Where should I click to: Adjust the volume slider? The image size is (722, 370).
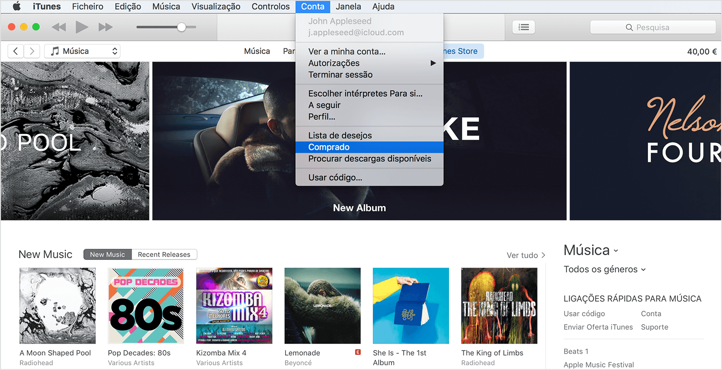[x=182, y=27]
